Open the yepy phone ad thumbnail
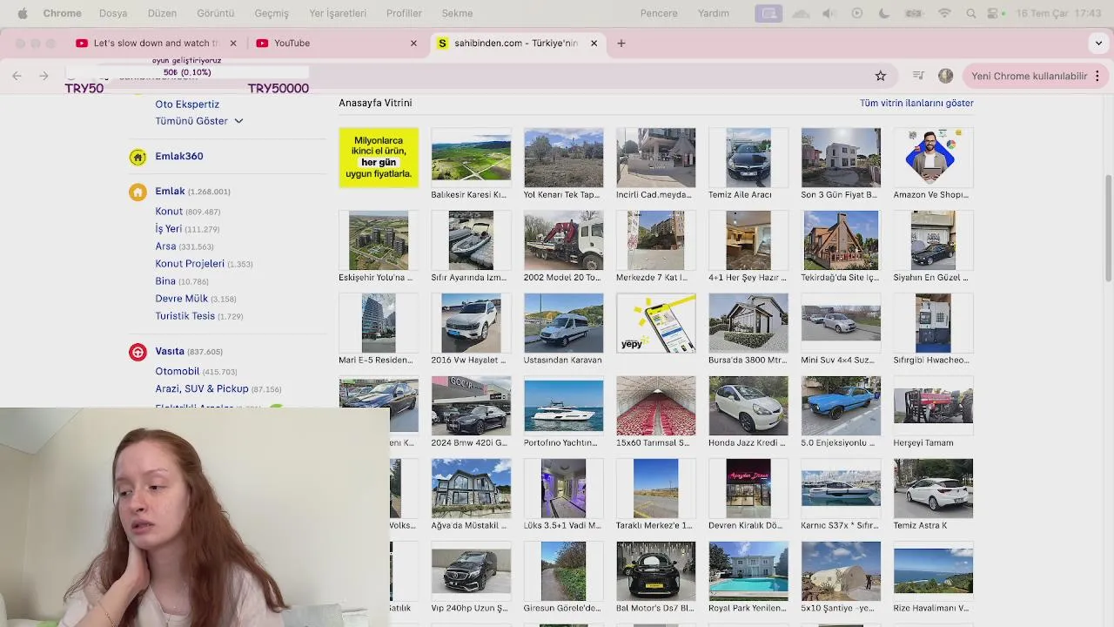 (656, 323)
